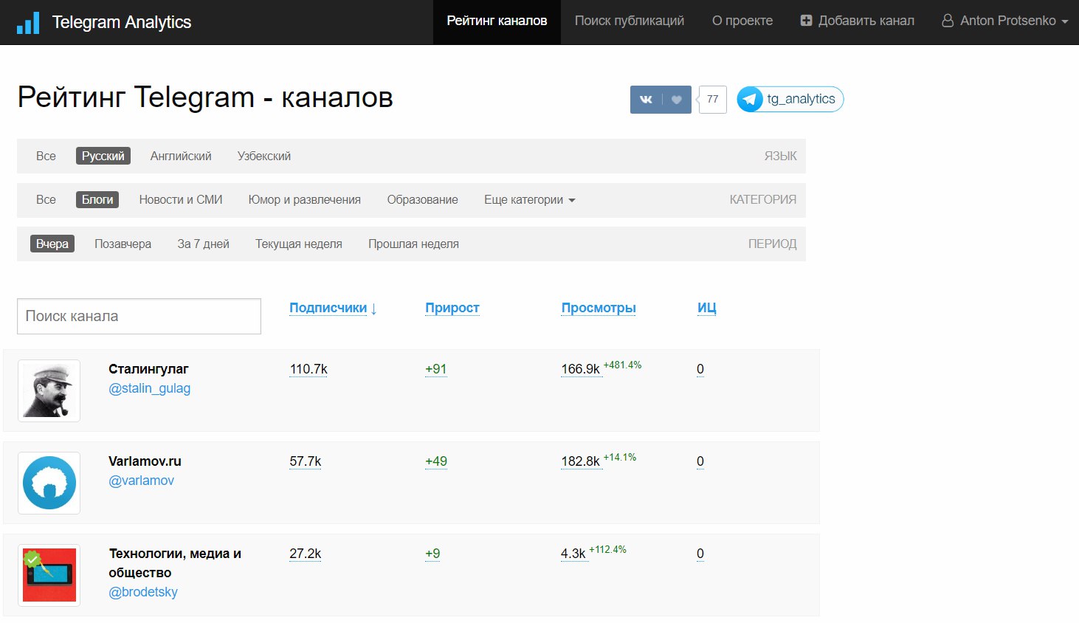Screen dimensions: 1079x623
Task: Click the 77 likes counter
Action: click(x=712, y=100)
